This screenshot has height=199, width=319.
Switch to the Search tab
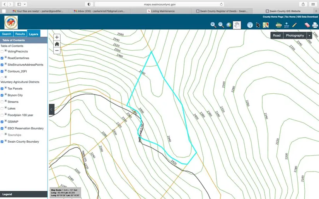pos(7,34)
